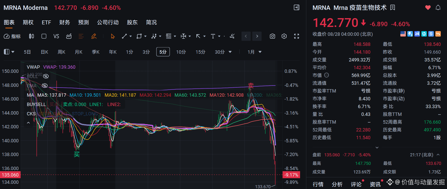Toggle the bell price alert

(438, 8)
